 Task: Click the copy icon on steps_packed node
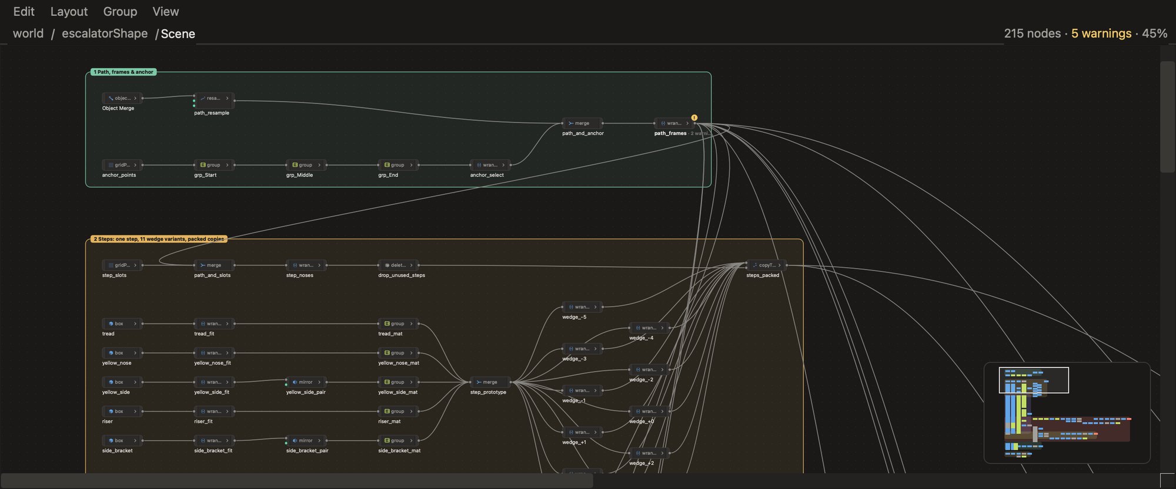pyautogui.click(x=755, y=265)
